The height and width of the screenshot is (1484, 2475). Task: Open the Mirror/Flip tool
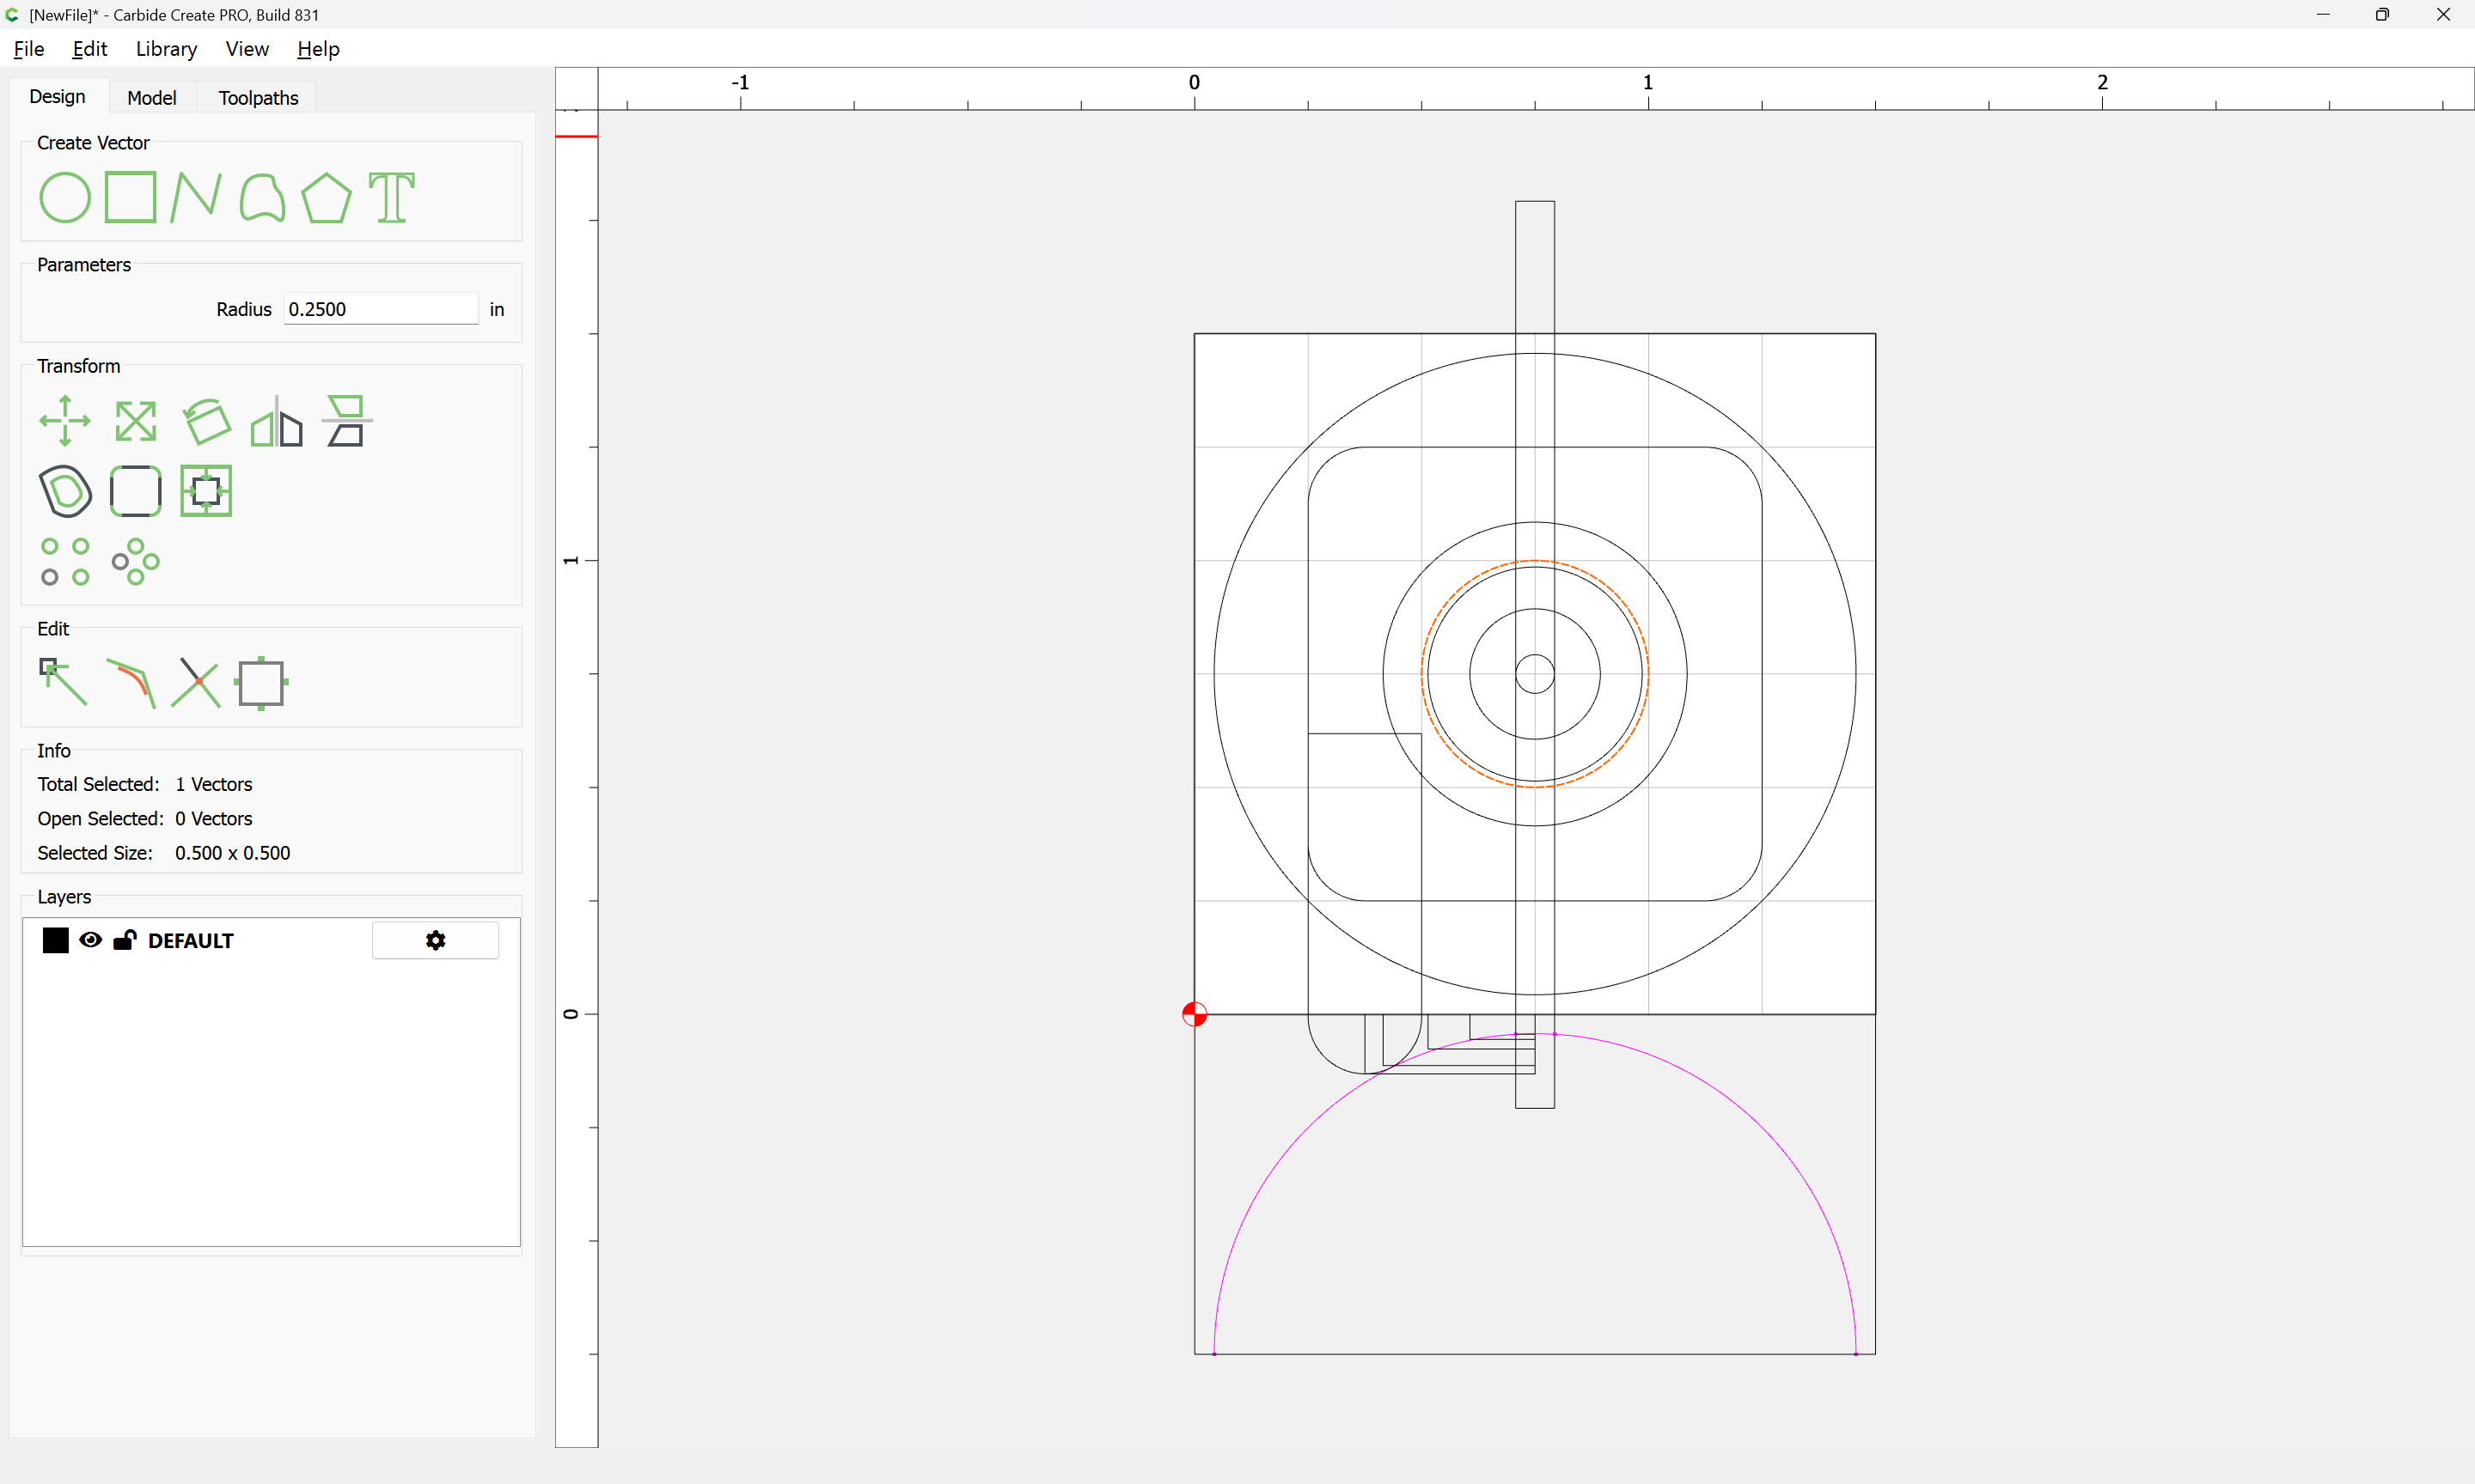click(276, 421)
